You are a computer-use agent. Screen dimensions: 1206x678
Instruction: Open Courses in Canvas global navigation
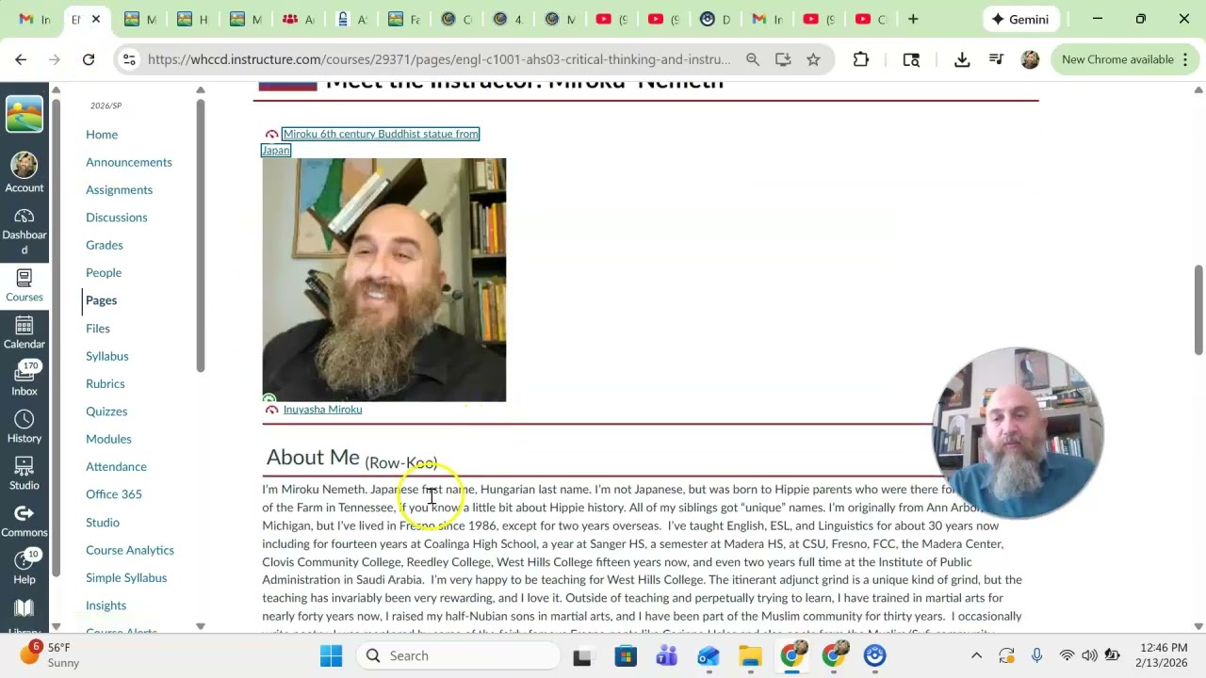(x=24, y=285)
